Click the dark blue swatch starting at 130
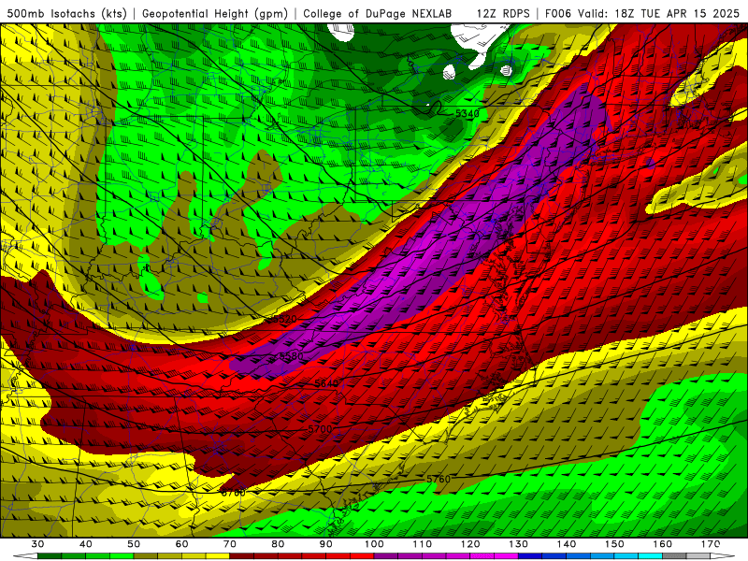Screen dimensions: 748x561 (x=530, y=556)
